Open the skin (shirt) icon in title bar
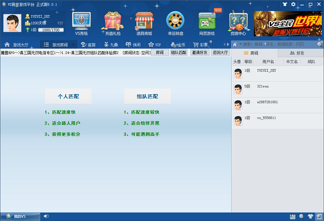Image resolution: width=324 pixels, height=221 pixels. pyautogui.click(x=285, y=4)
